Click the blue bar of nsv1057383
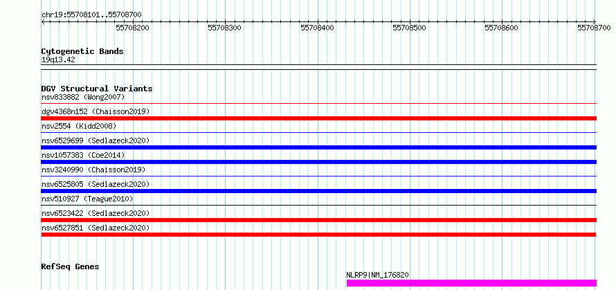Image resolution: width=616 pixels, height=290 pixels. (x=319, y=162)
